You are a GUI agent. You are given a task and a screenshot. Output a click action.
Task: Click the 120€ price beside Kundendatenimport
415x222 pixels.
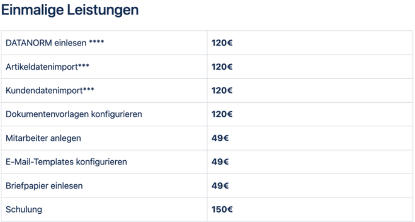click(x=222, y=90)
